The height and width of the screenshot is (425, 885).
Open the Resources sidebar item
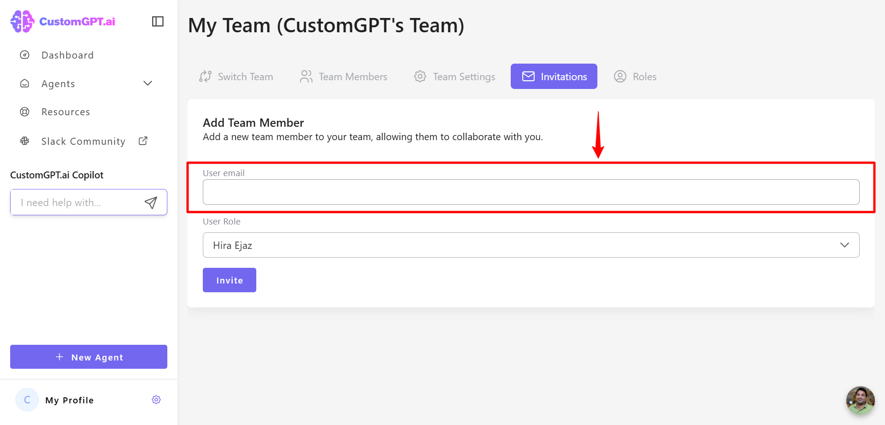tap(65, 112)
